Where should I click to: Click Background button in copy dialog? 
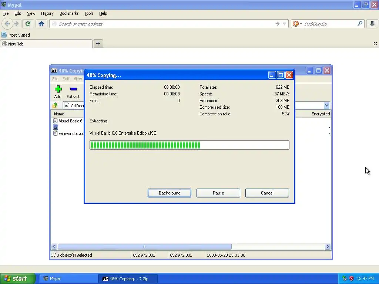[170, 193]
